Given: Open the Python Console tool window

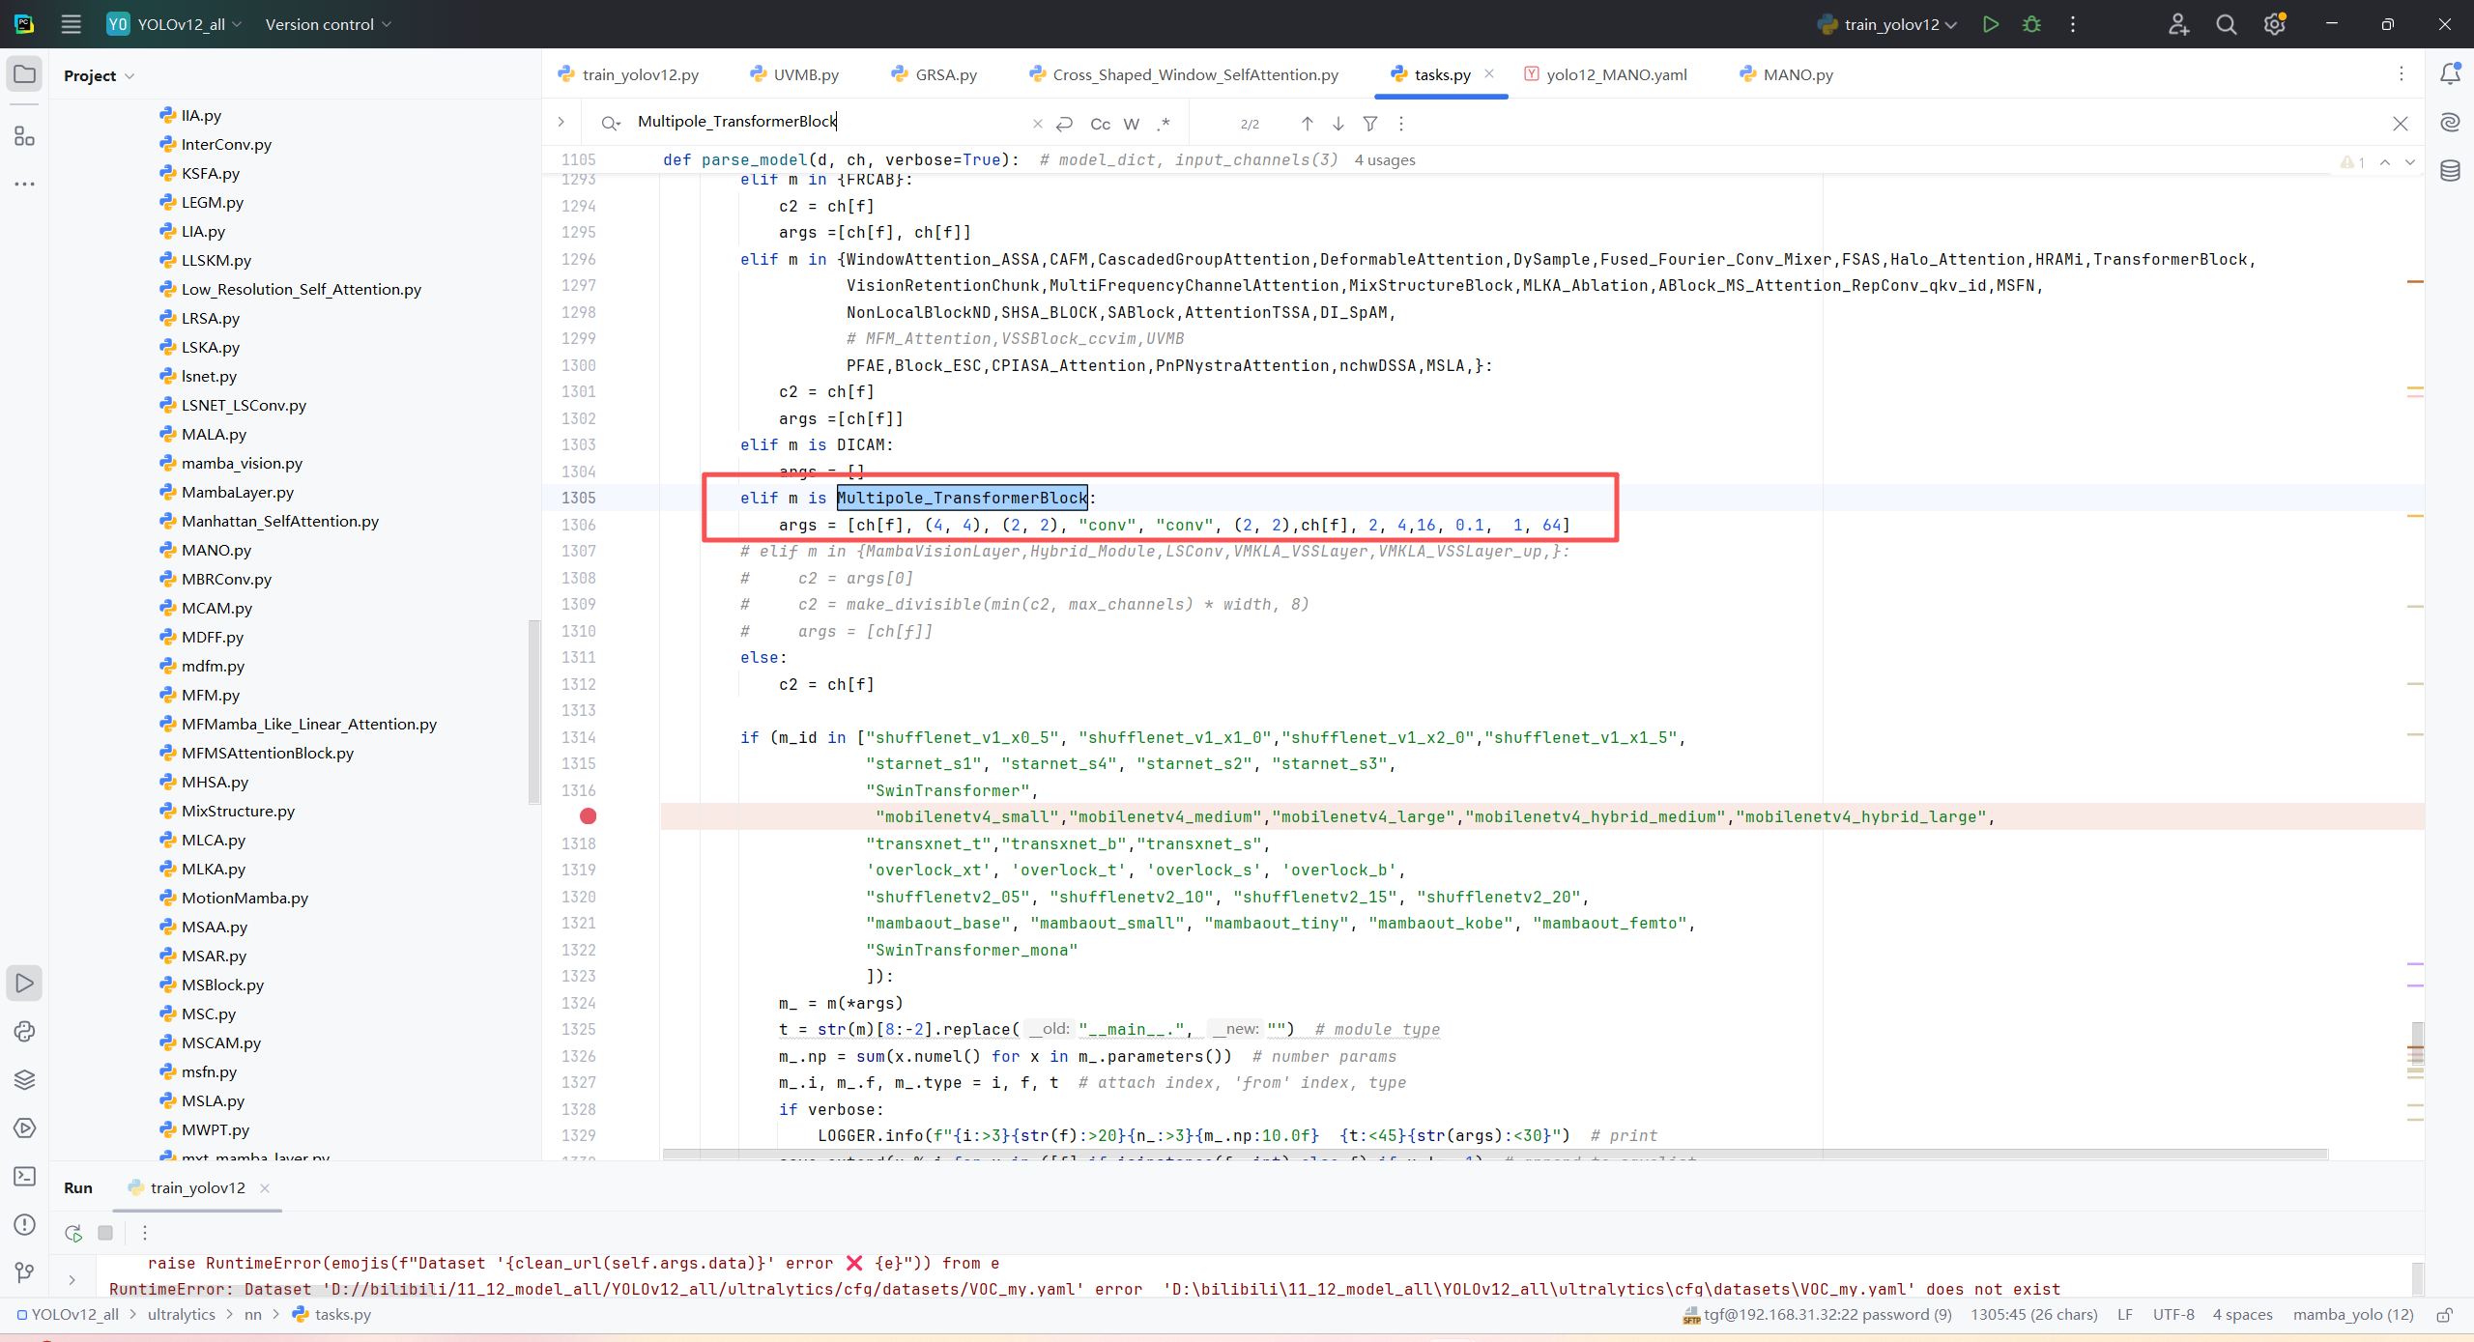Looking at the screenshot, I should pyautogui.click(x=25, y=1031).
